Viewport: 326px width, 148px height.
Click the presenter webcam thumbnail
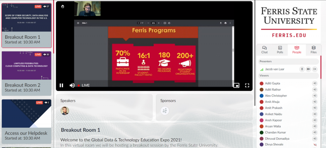(x=87, y=9)
